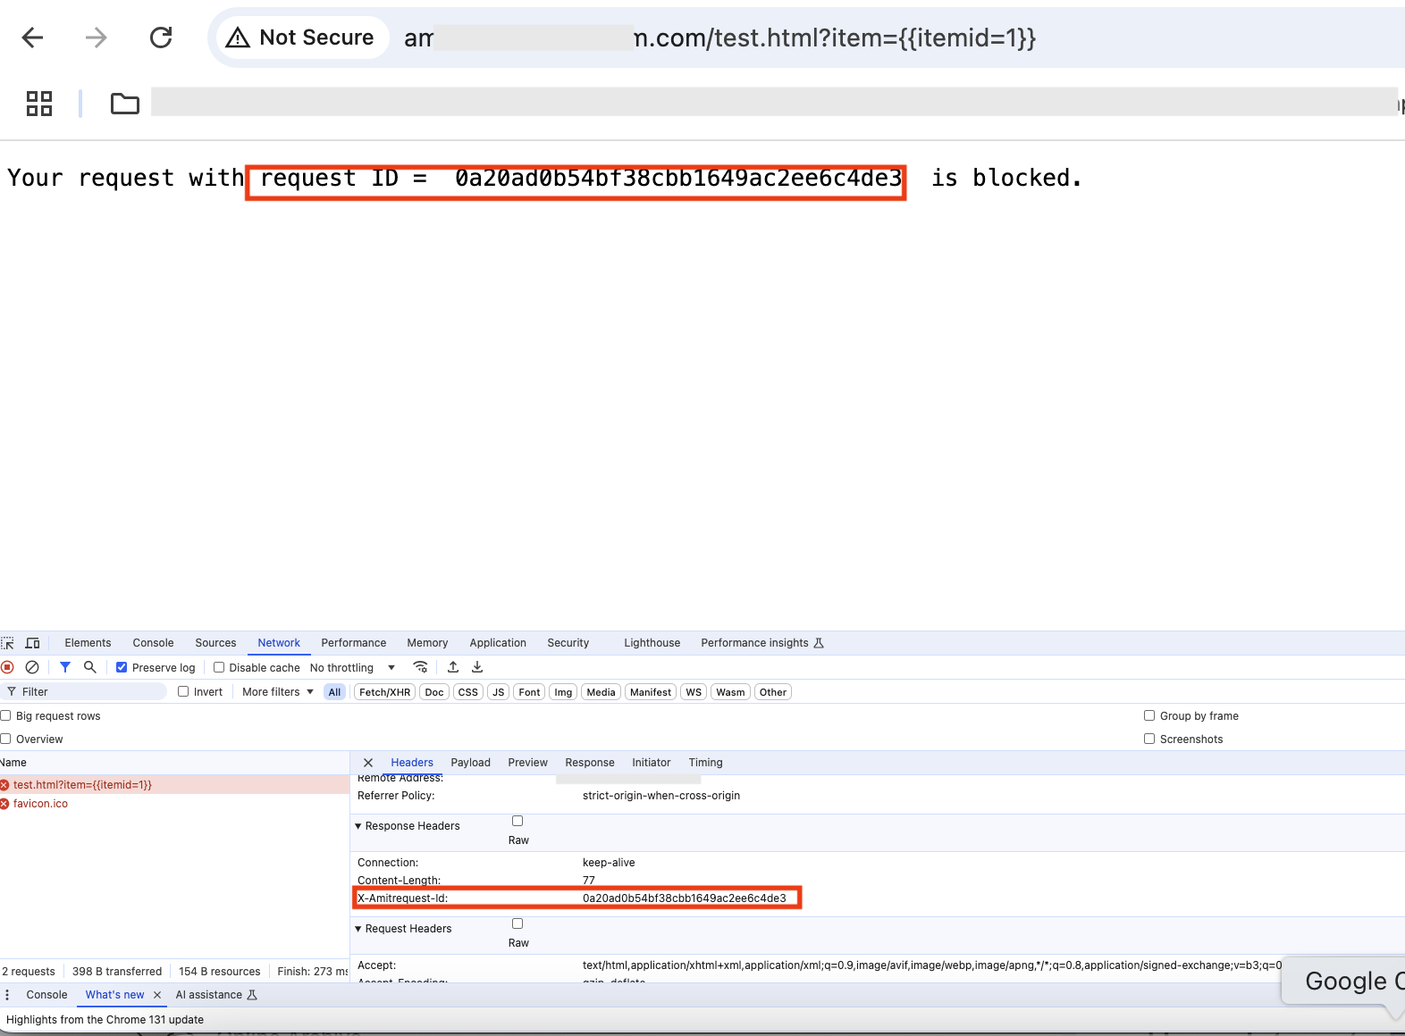Toggle Raw view for Response Headers
The height and width of the screenshot is (1036, 1405).
point(517,821)
